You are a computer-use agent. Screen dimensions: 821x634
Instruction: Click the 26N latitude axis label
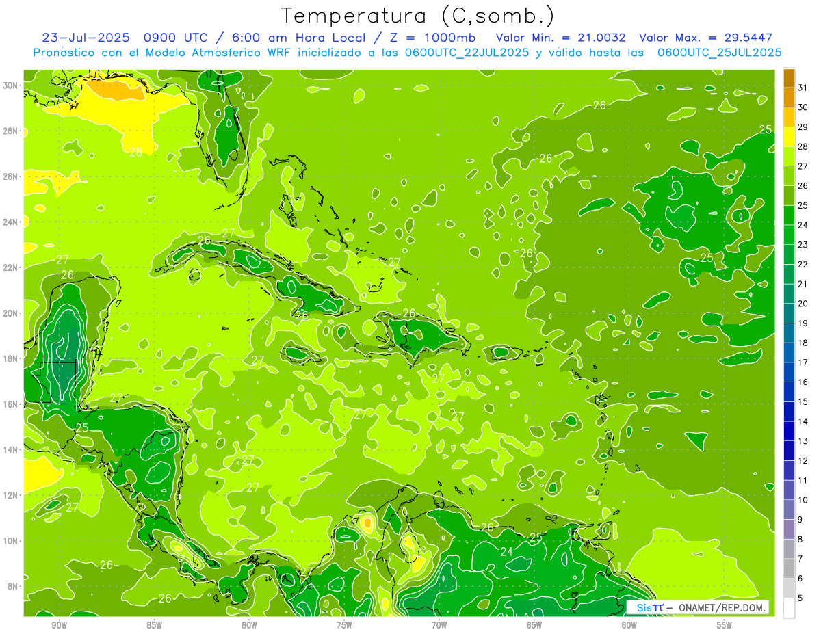11,176
